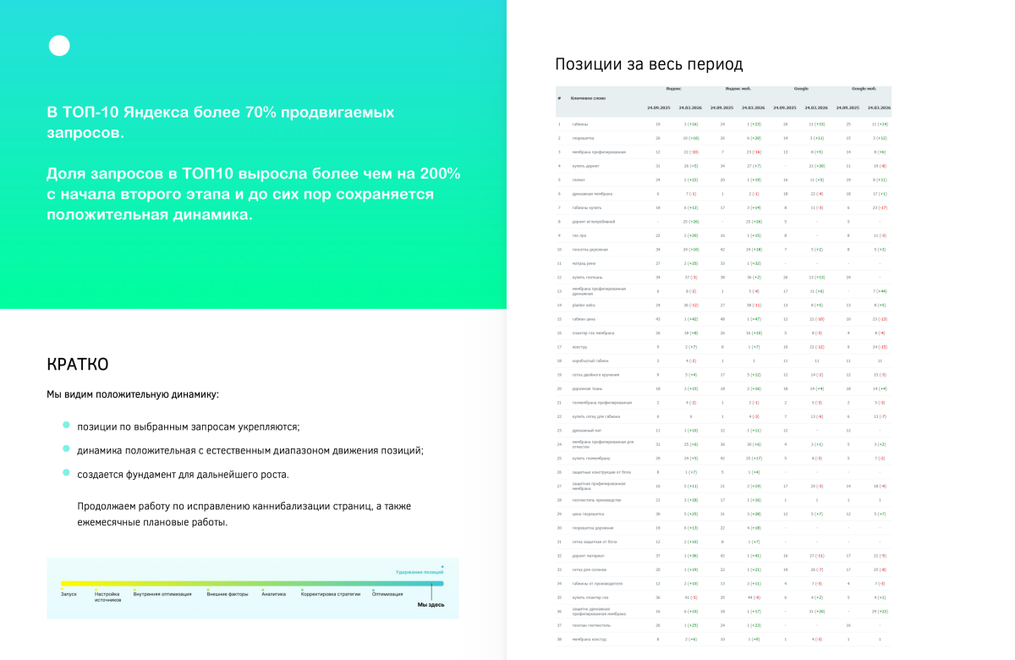Click the "Google моб." column group header
Image resolution: width=1015 pixels, height=660 pixels.
[864, 89]
